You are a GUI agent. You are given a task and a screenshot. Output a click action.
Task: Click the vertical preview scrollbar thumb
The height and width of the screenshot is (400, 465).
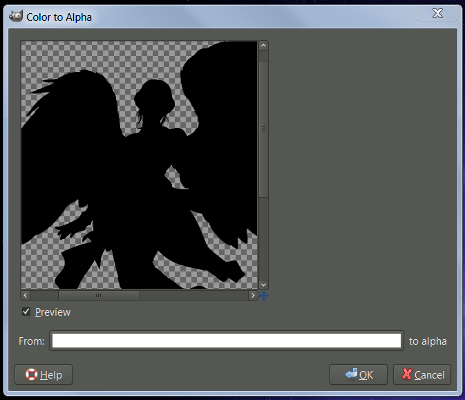[263, 129]
